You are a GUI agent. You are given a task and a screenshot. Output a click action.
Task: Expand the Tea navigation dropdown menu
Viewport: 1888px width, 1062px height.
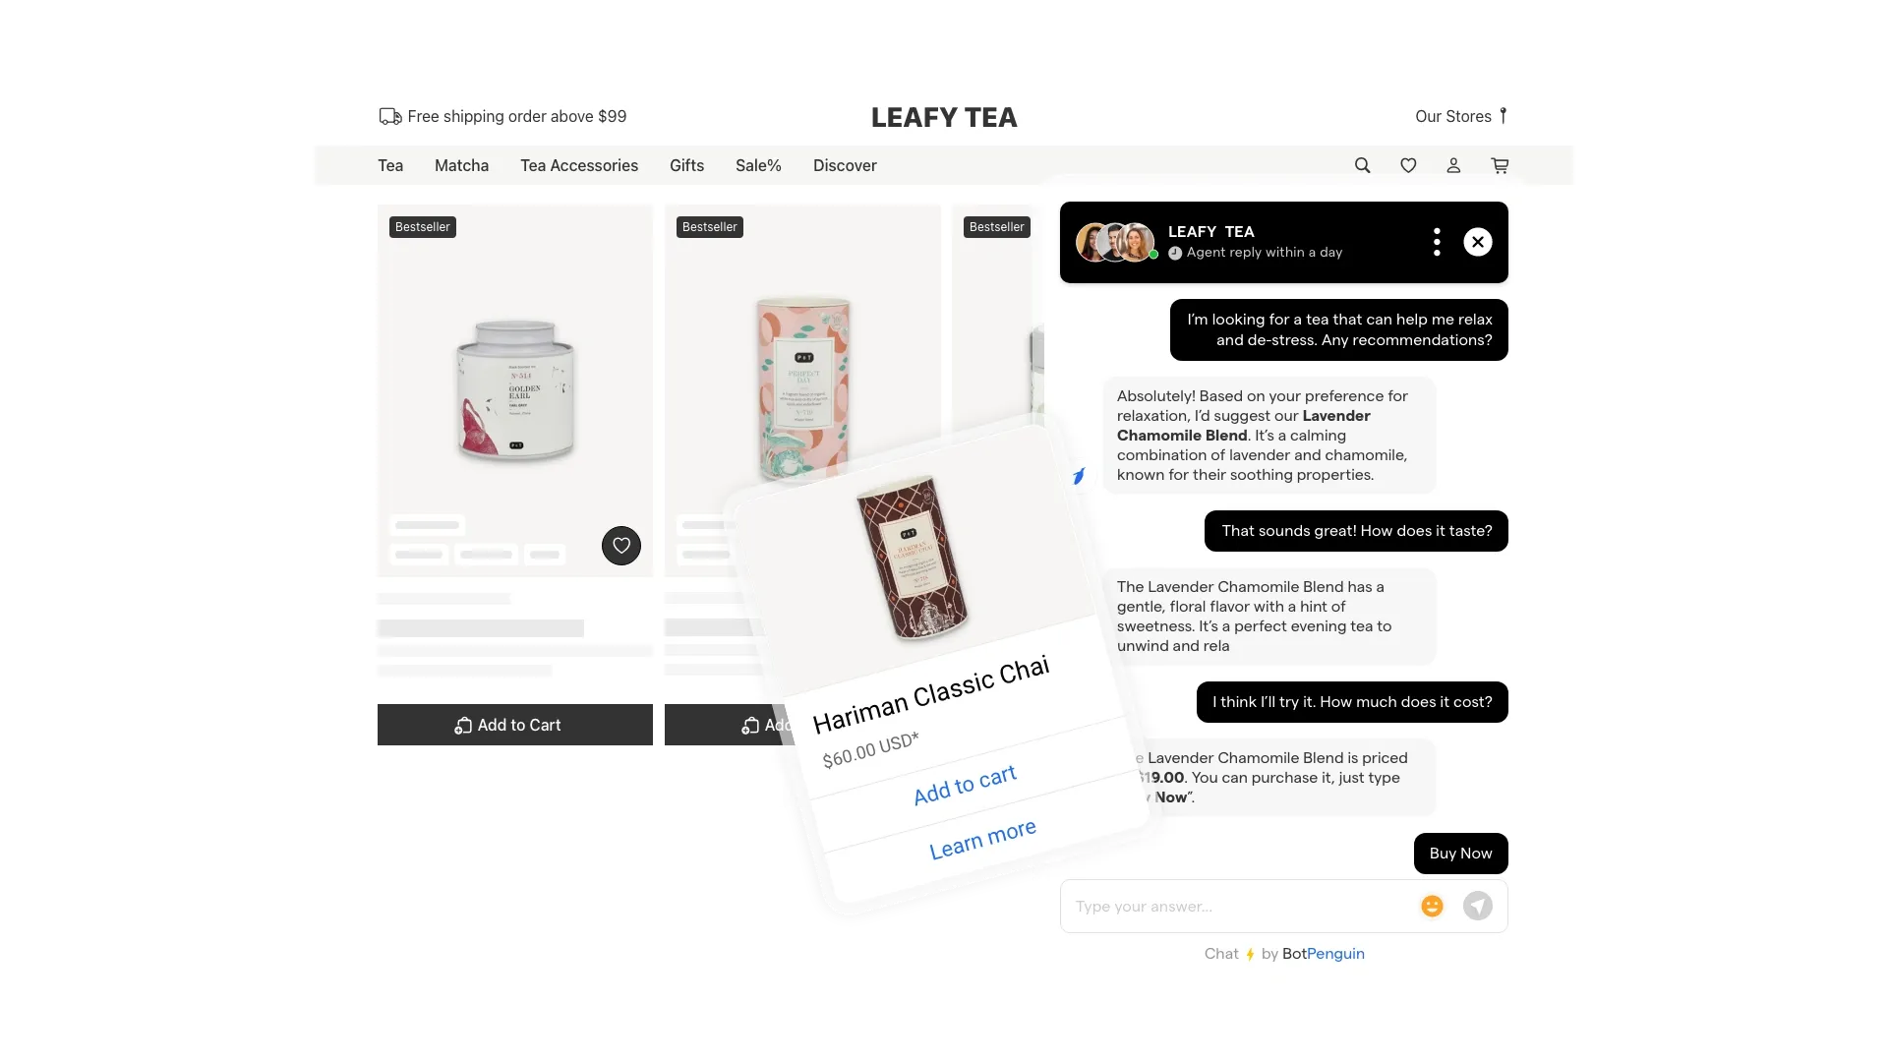(390, 164)
